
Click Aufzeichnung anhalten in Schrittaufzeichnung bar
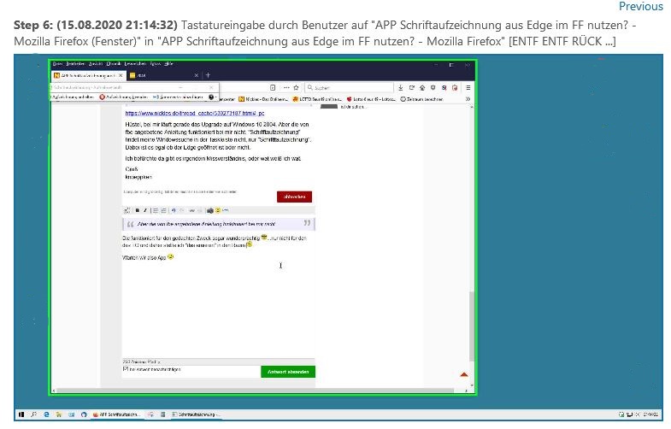(x=73, y=97)
